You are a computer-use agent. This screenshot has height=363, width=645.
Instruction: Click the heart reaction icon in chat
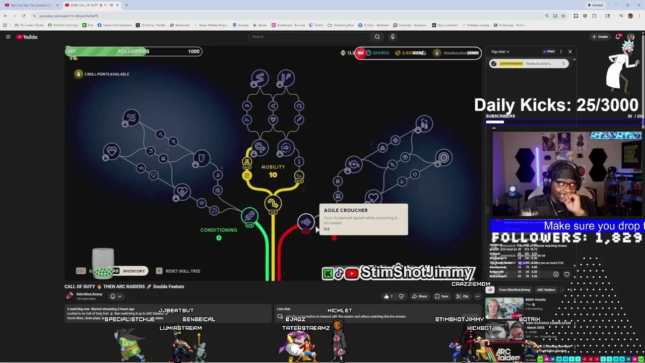click(566, 274)
